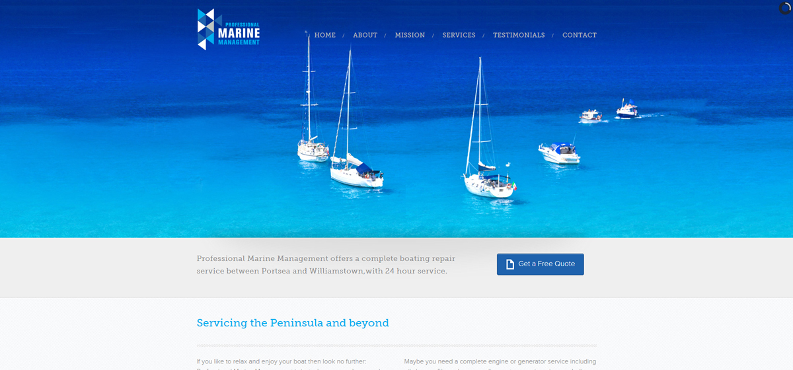
Task: Click the 'Servicing the Peninsula and beyond' heading
Action: (x=293, y=323)
